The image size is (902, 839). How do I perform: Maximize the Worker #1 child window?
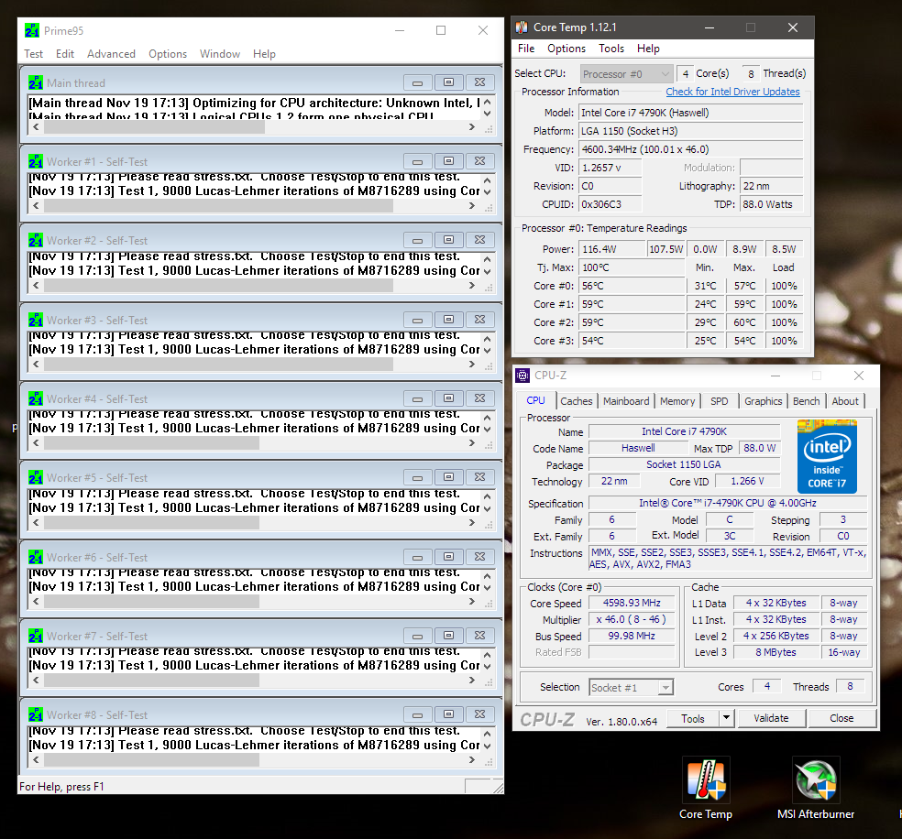coord(448,161)
